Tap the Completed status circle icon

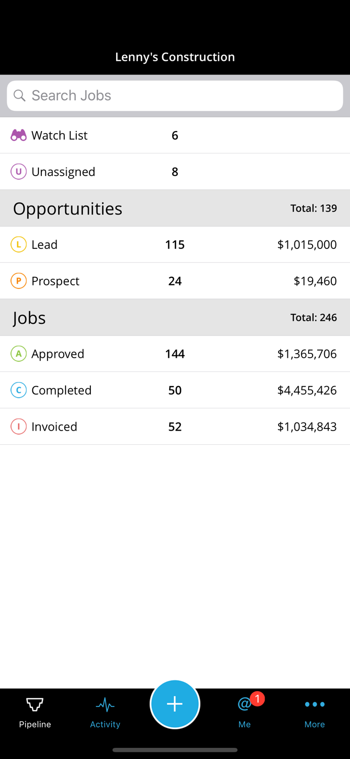(x=18, y=390)
